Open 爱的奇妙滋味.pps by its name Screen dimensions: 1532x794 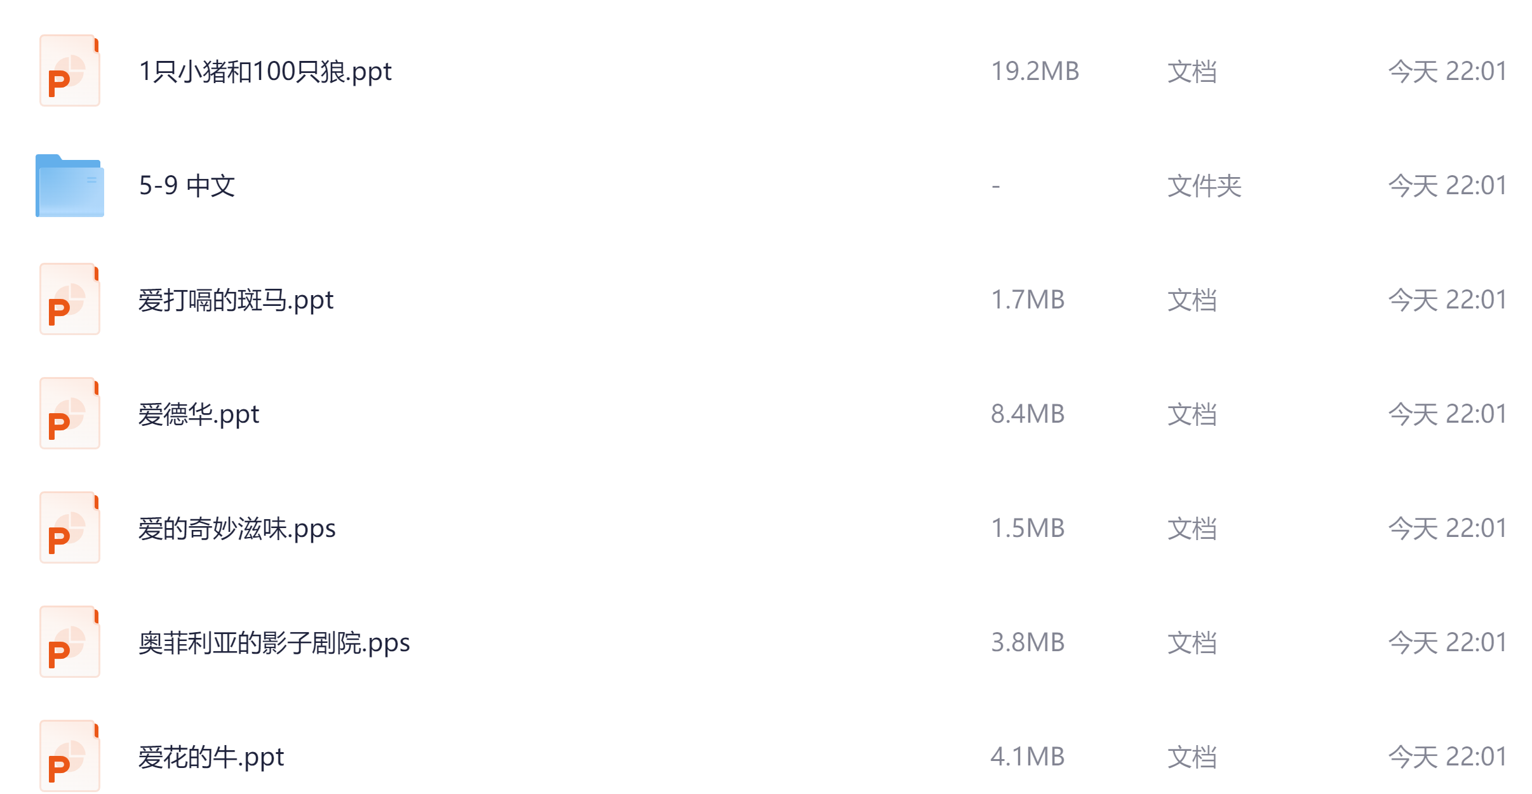(237, 528)
